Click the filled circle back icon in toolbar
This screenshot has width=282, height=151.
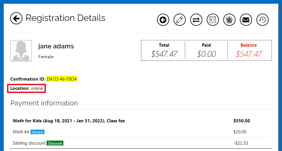pyautogui.click(x=163, y=20)
